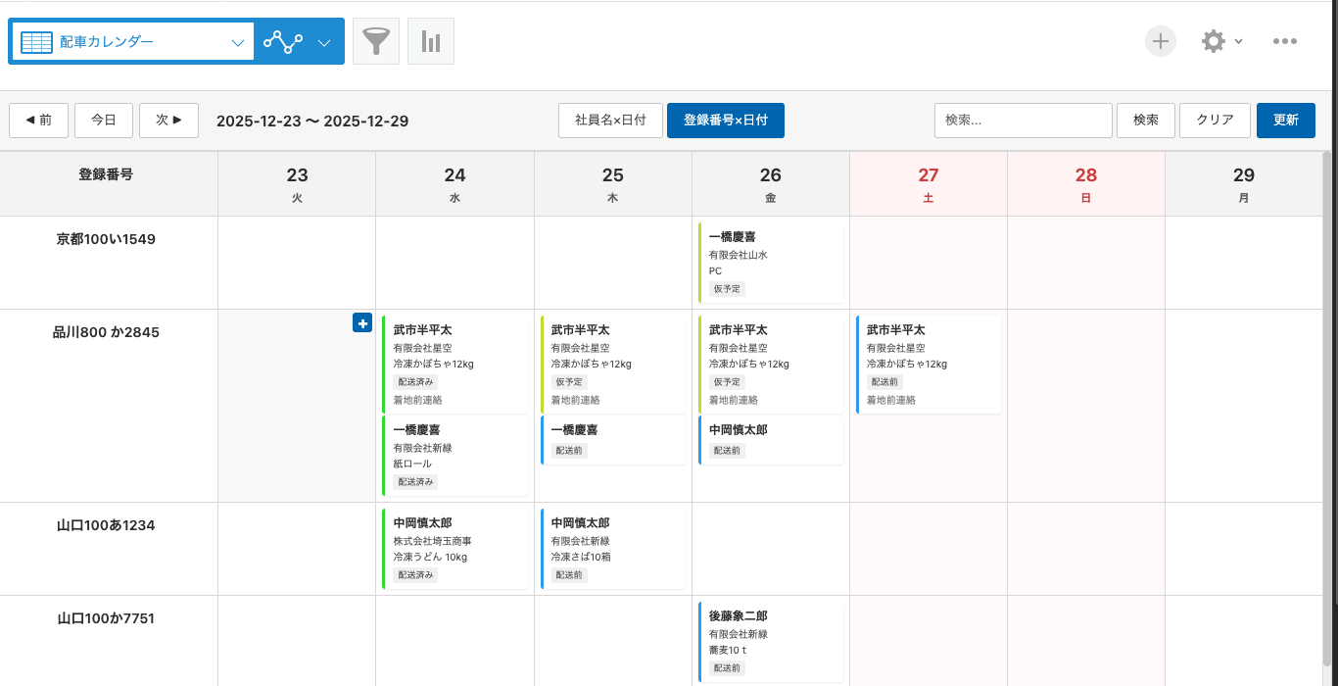Viewport: 1338px width, 686px height.
Task: Open the 配車カレンダー view selector dropdown
Action: click(132, 42)
